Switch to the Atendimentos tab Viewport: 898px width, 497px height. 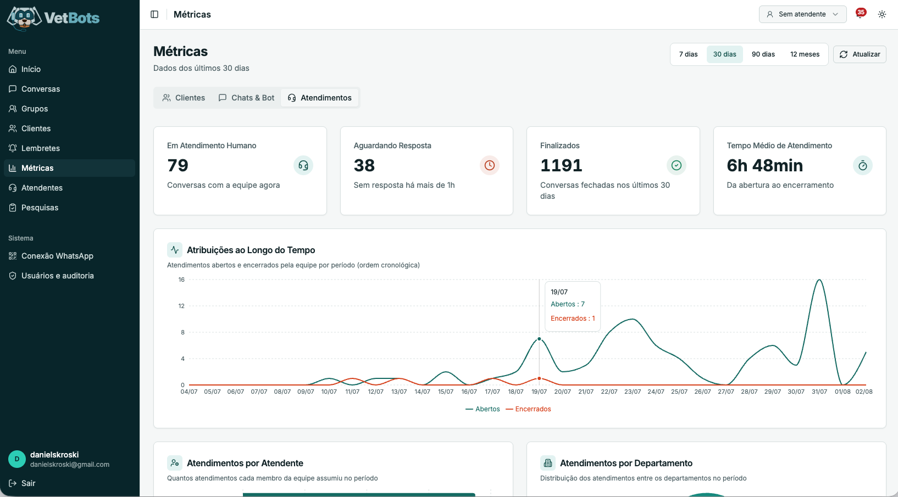click(320, 98)
